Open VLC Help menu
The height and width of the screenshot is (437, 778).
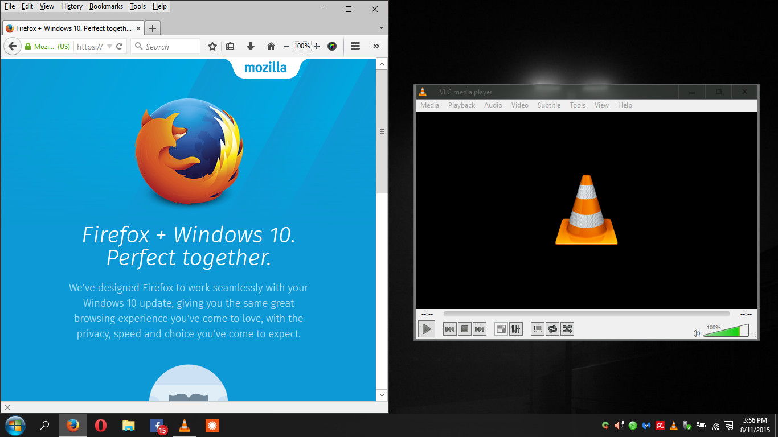[x=625, y=105]
